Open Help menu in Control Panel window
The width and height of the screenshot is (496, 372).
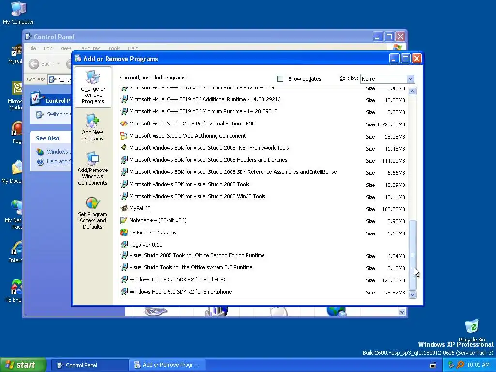[133, 48]
